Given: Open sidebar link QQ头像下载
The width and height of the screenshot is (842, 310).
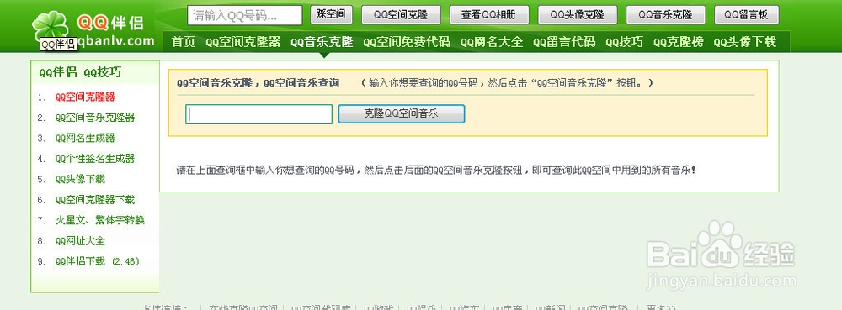Looking at the screenshot, I should pos(80,179).
